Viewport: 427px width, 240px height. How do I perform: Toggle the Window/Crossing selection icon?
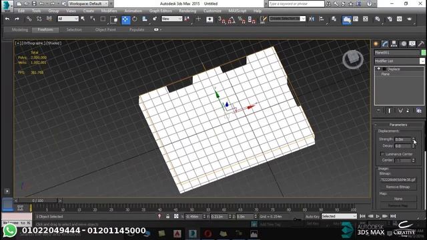[114, 19]
